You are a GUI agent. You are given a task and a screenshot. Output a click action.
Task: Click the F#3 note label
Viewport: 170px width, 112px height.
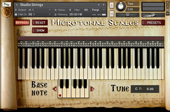[x=62, y=44]
